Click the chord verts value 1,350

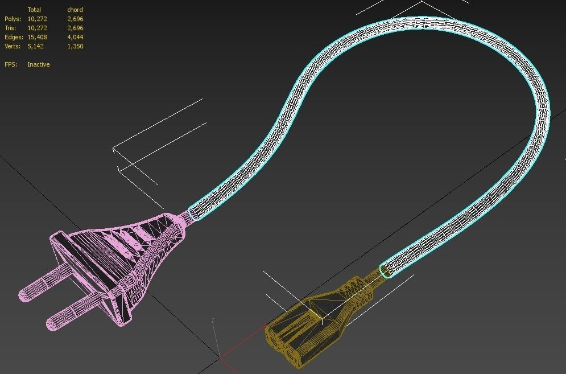75,46
